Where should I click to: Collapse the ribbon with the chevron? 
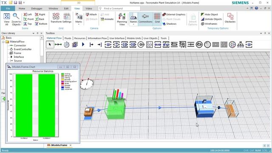(x=247, y=8)
